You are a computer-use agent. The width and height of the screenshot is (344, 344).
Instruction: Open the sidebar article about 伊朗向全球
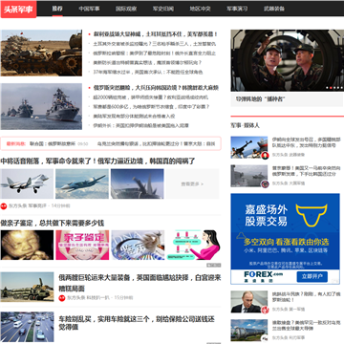(306, 142)
